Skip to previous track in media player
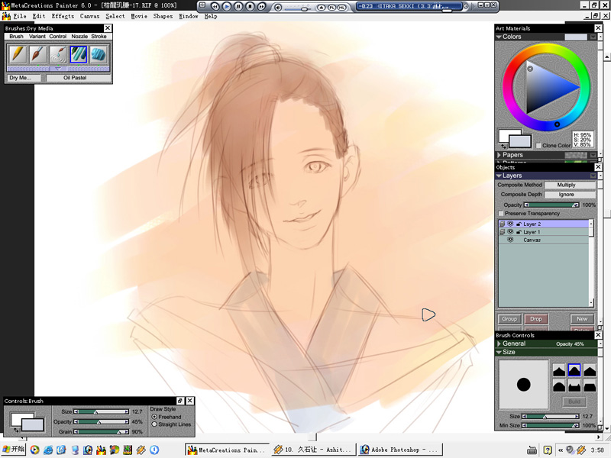Screen dimensions: 611x458 215,6
